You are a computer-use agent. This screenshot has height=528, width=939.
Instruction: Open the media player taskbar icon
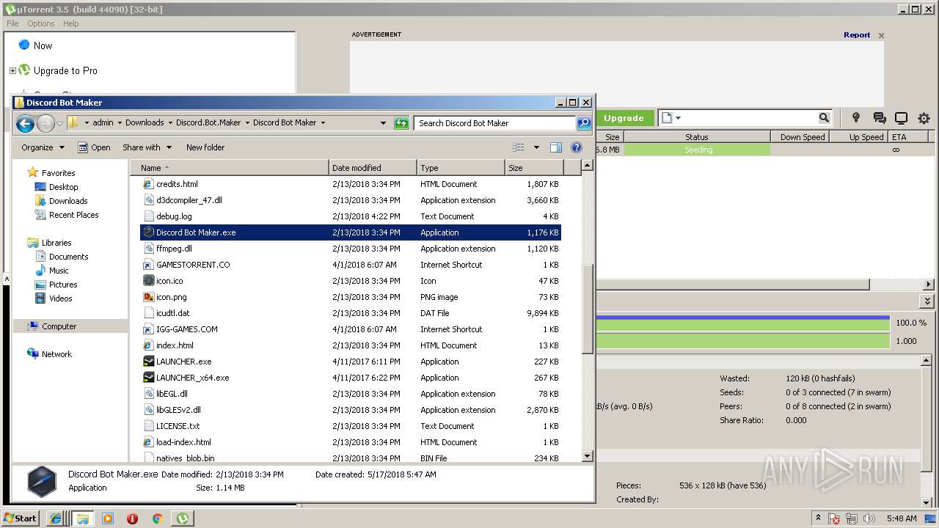point(108,518)
